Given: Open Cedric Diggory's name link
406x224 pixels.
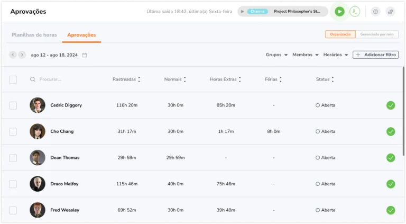Looking at the screenshot, I should [x=66, y=105].
